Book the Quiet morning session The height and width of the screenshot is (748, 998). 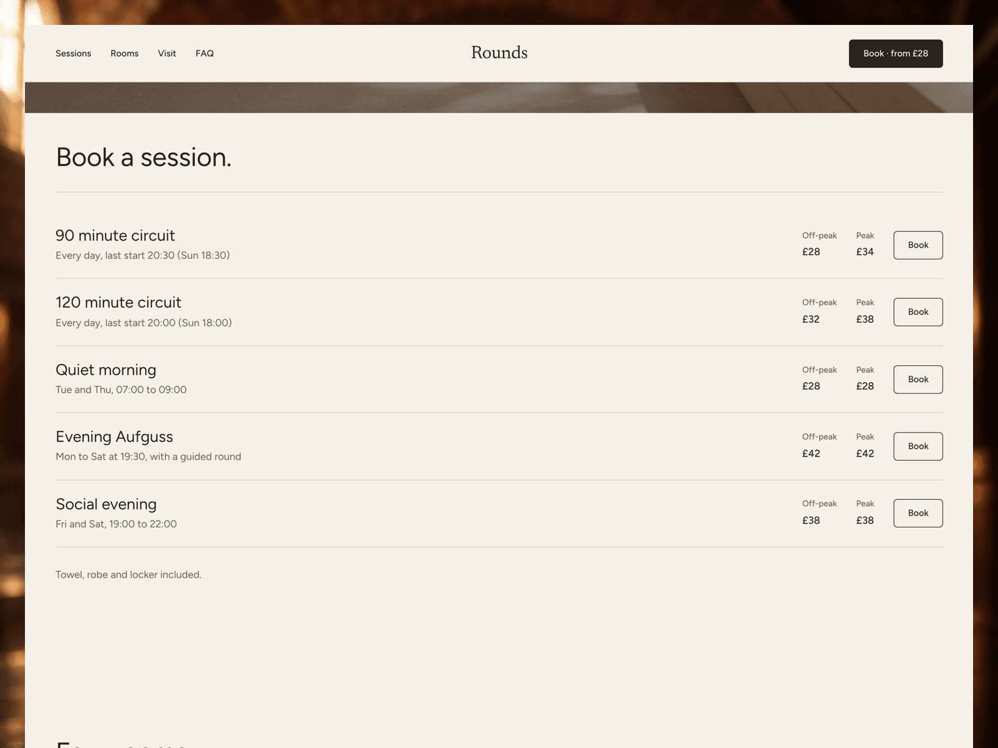coord(918,379)
